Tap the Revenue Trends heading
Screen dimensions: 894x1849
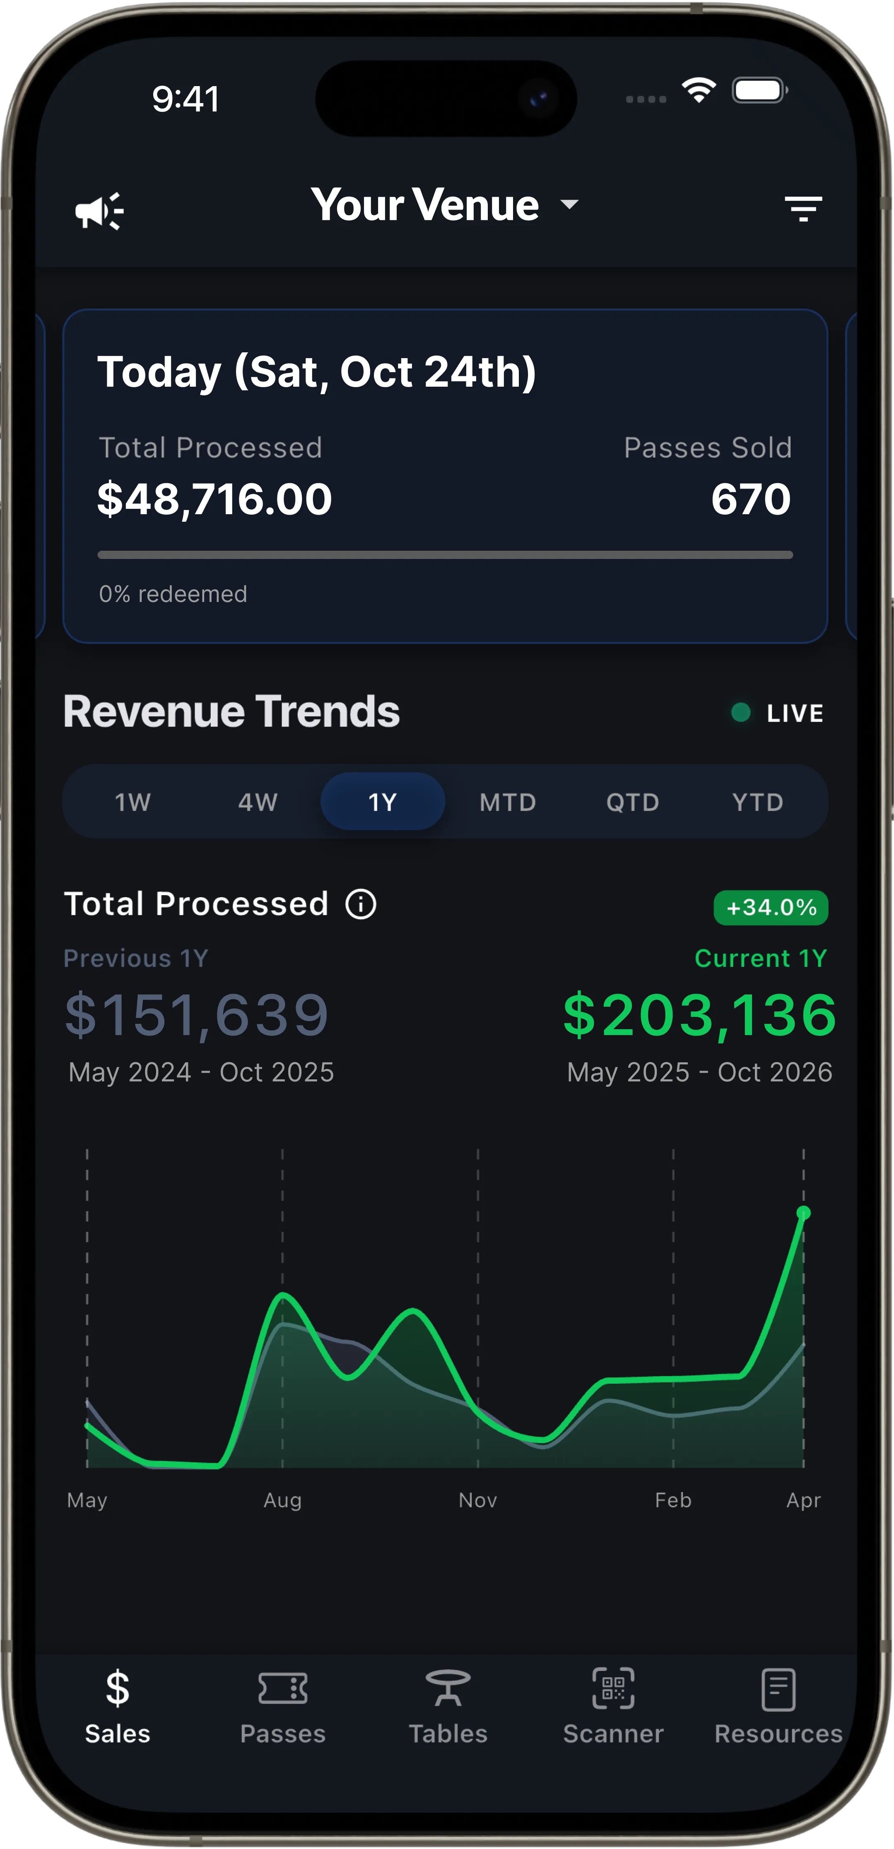tap(231, 711)
